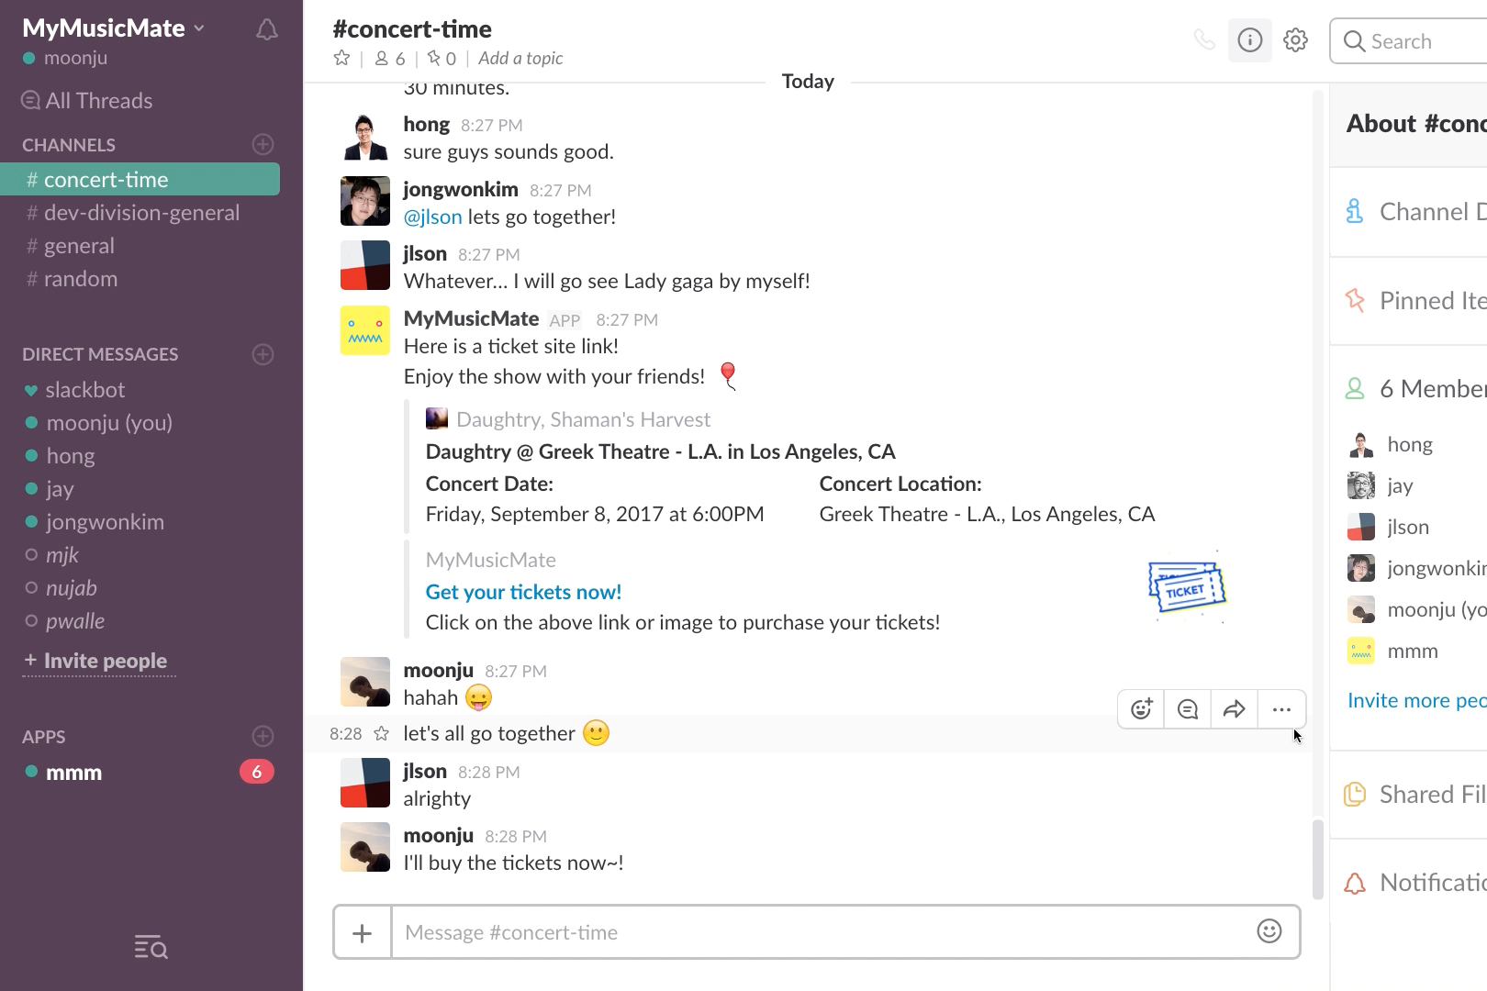This screenshot has height=991, width=1487.
Task: Toggle the channel details info icon
Action: tap(1250, 39)
